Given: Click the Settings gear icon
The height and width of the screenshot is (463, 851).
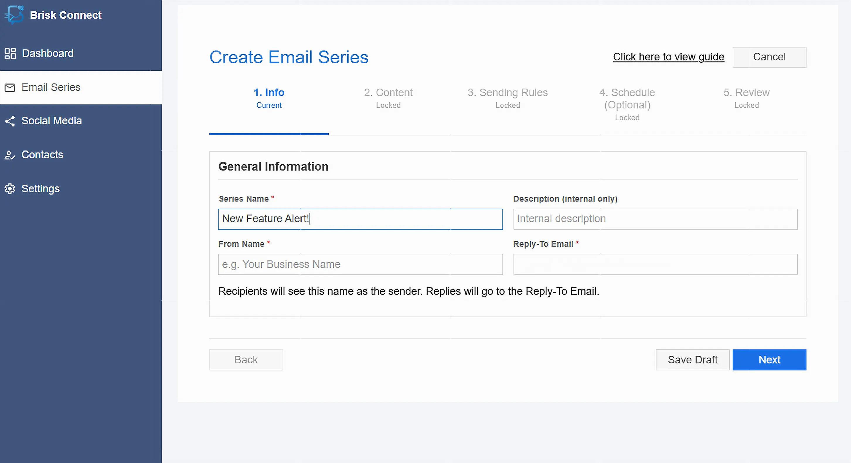Looking at the screenshot, I should pos(10,188).
